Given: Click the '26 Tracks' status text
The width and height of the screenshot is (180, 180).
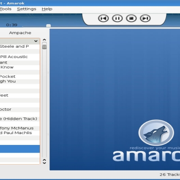Looking at the screenshot, I should click(170, 175).
